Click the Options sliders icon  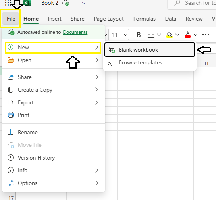click(x=11, y=183)
